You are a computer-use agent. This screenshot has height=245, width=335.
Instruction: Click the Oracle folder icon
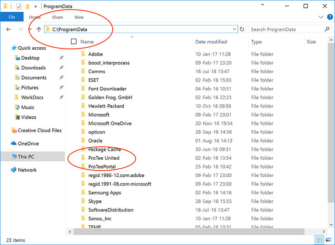click(x=83, y=140)
